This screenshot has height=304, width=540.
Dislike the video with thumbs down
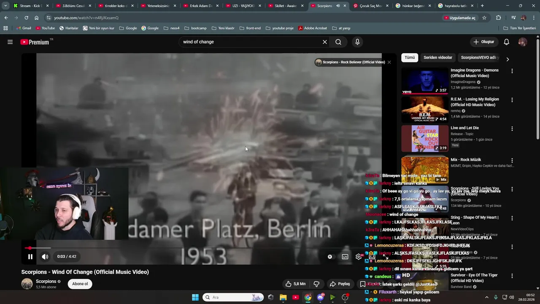click(316, 284)
